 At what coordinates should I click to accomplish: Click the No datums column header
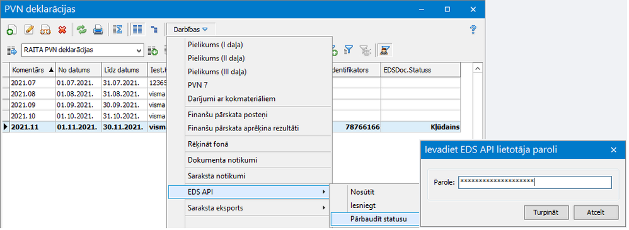tap(79, 70)
